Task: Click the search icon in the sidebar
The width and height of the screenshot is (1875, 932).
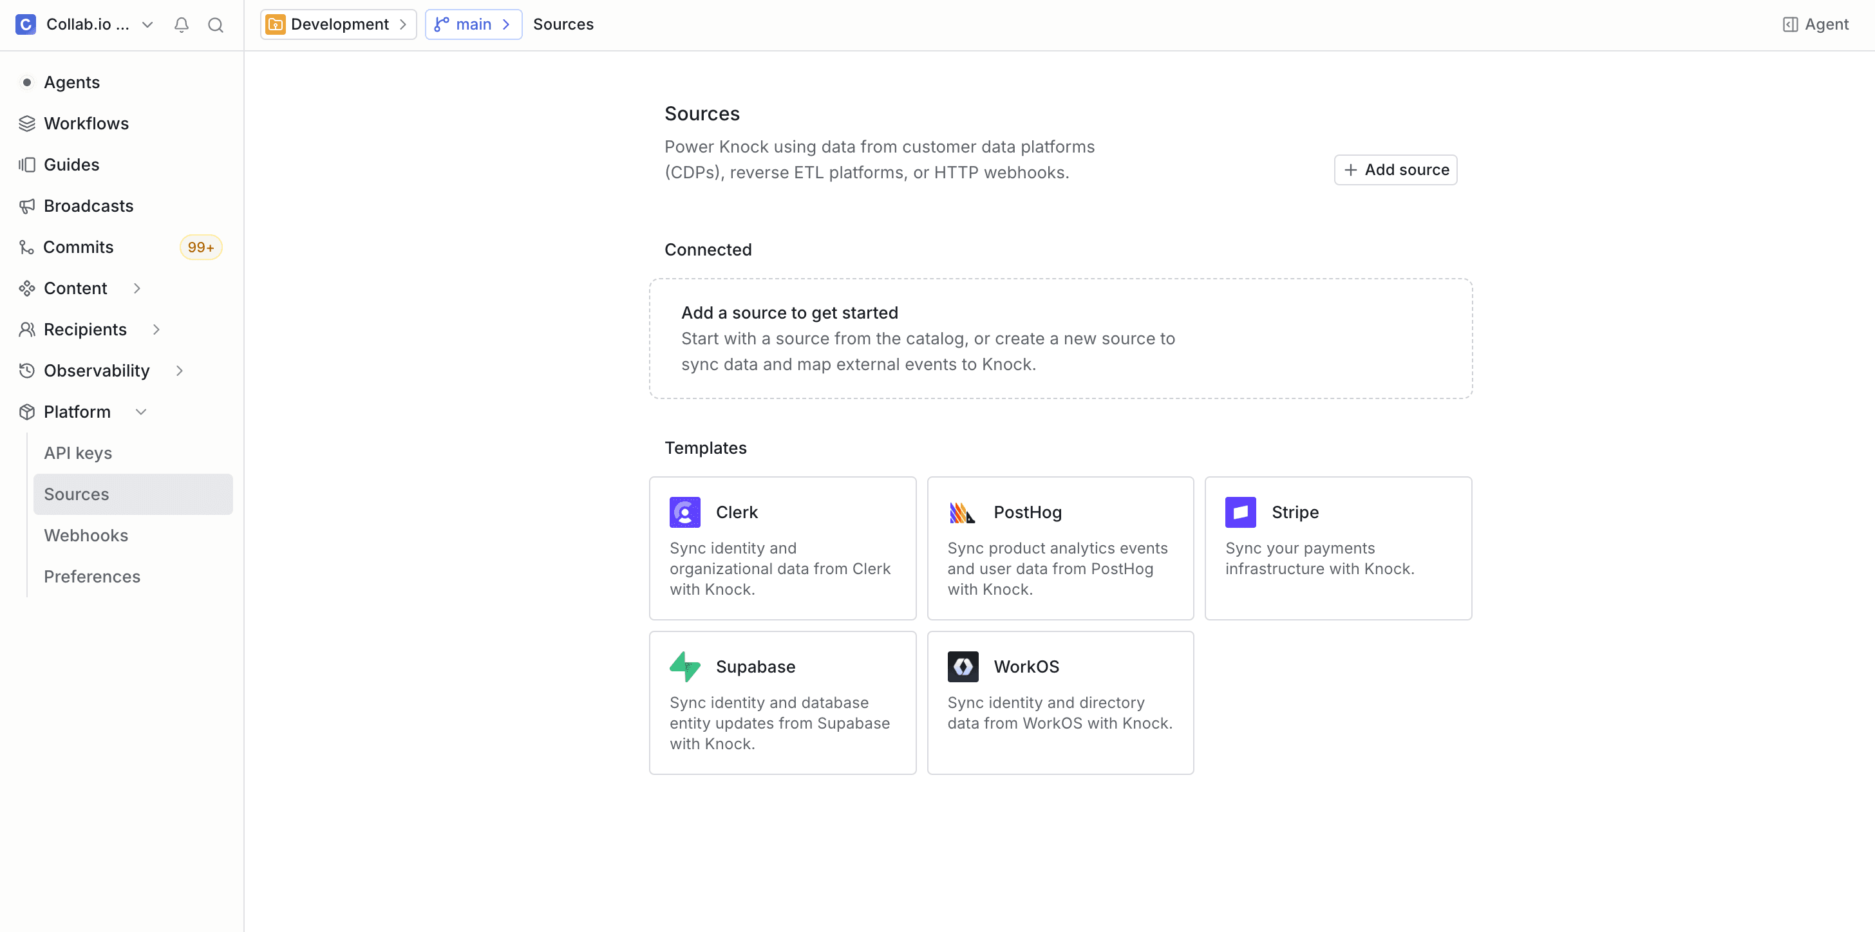Action: click(216, 24)
